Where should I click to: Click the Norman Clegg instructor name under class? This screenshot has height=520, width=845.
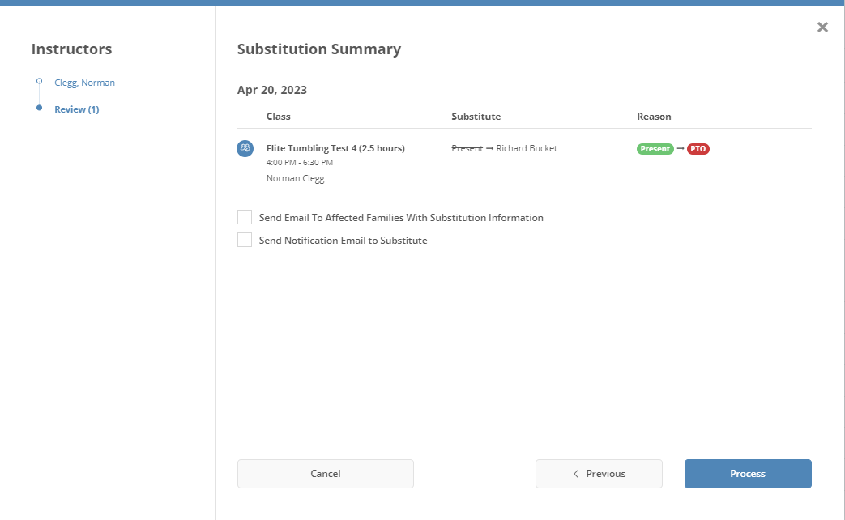click(x=296, y=178)
